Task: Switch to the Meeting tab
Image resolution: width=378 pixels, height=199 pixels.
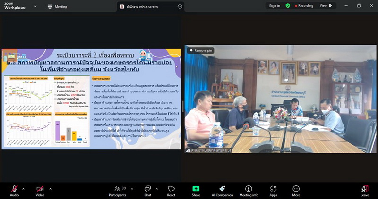Action: 57,7
